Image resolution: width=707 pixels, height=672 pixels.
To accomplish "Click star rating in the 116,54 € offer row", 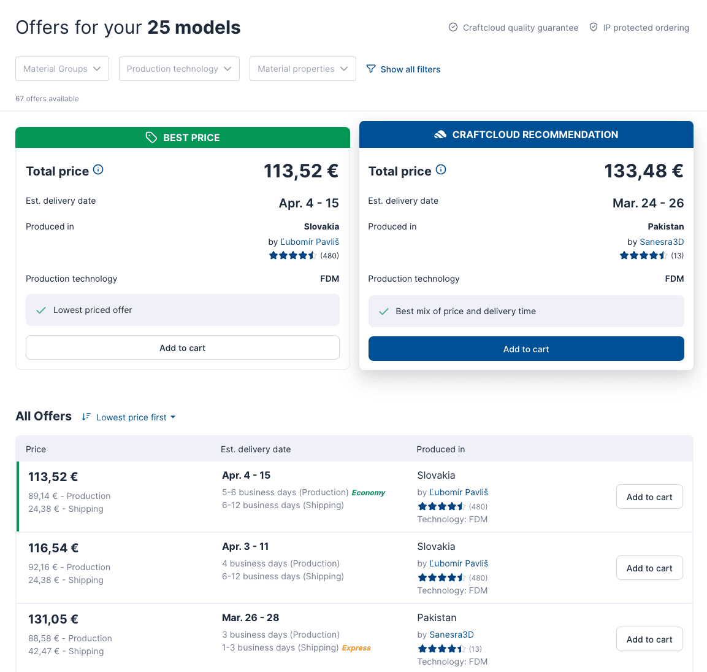I will pyautogui.click(x=441, y=577).
